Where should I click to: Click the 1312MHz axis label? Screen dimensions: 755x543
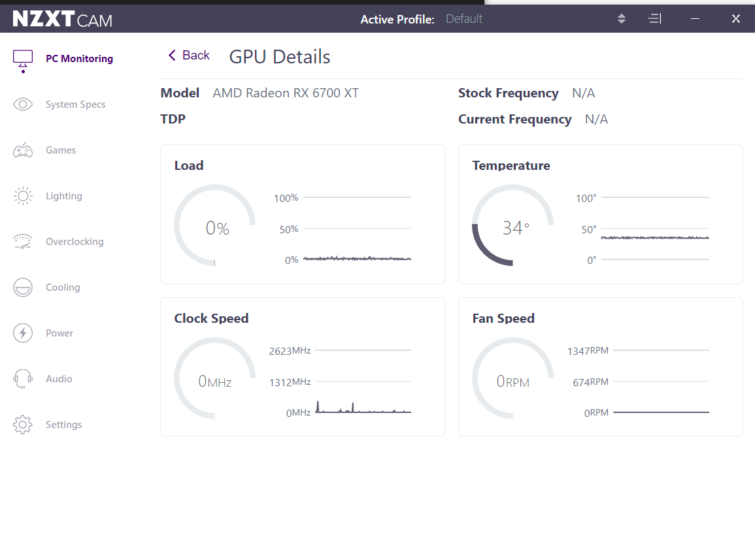[290, 382]
